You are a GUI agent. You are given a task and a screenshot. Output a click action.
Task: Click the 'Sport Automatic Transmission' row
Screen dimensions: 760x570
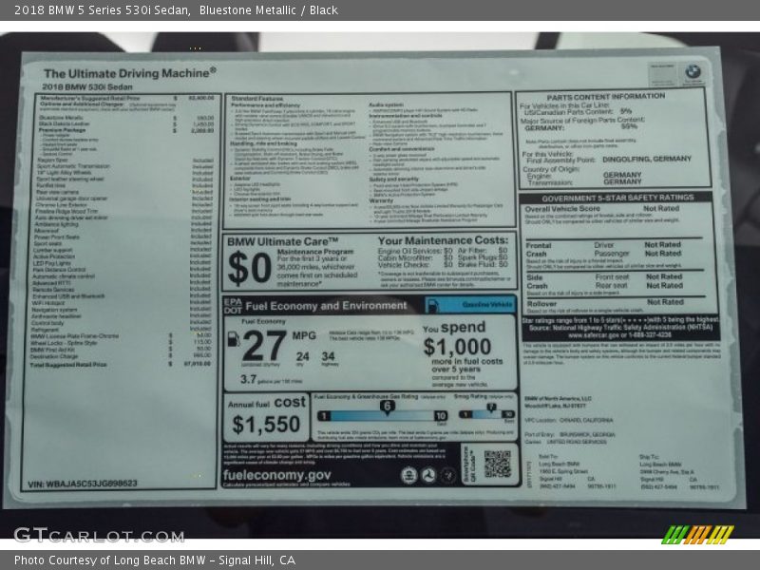click(x=125, y=166)
